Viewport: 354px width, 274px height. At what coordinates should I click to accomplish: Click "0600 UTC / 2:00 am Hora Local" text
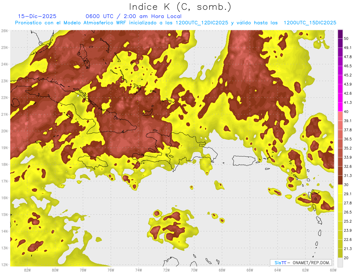[133, 16]
